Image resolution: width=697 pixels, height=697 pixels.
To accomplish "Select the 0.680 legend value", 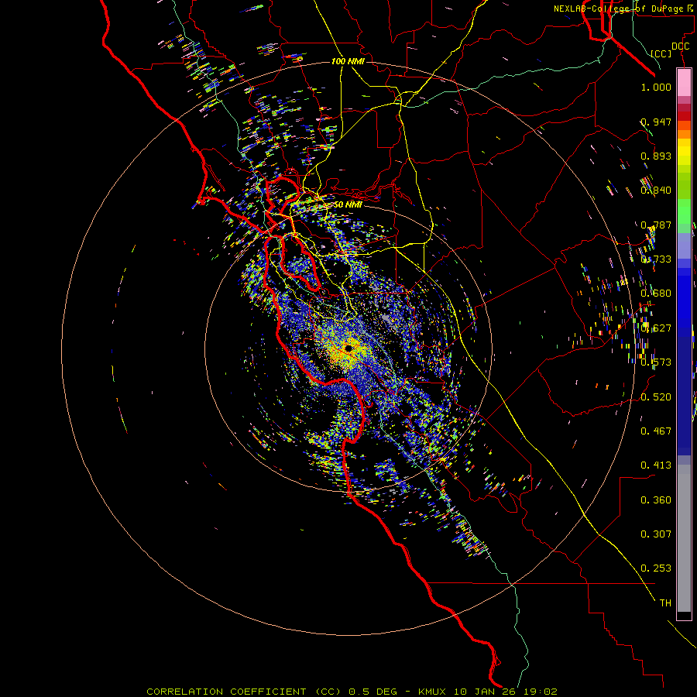I will (656, 294).
